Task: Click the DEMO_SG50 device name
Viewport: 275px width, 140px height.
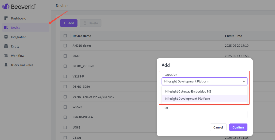Action: pos(81,86)
